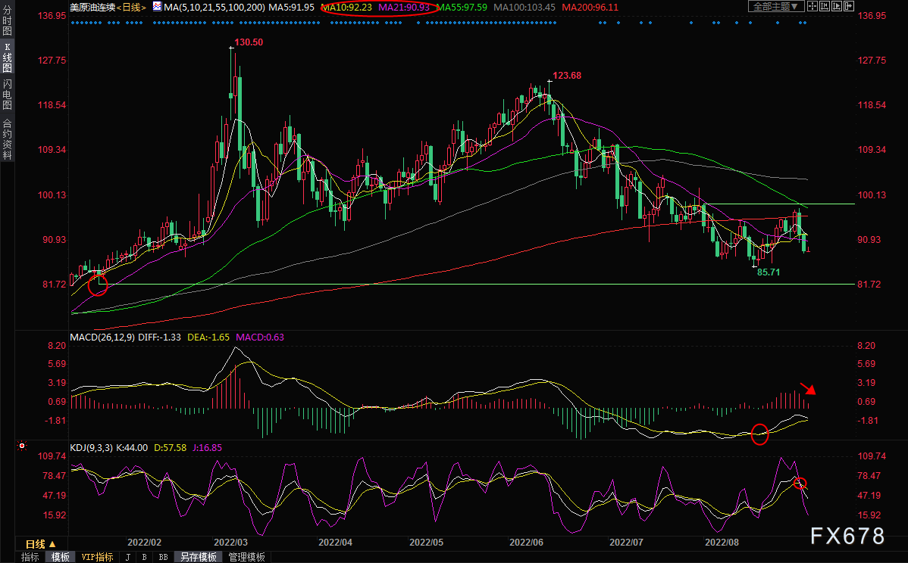Click the K:44.00 value
This screenshot has height=563, width=908.
[132, 448]
